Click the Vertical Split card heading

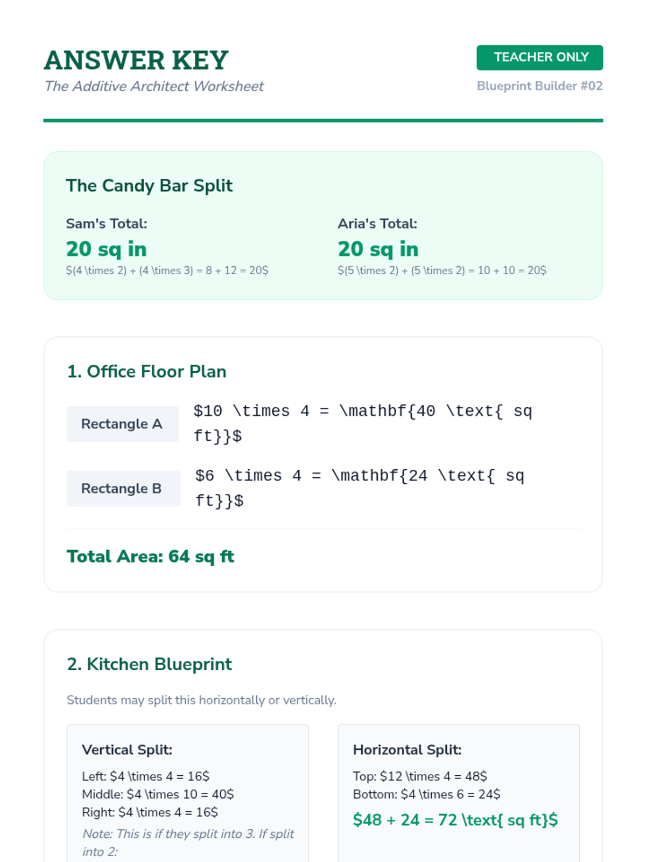(127, 750)
